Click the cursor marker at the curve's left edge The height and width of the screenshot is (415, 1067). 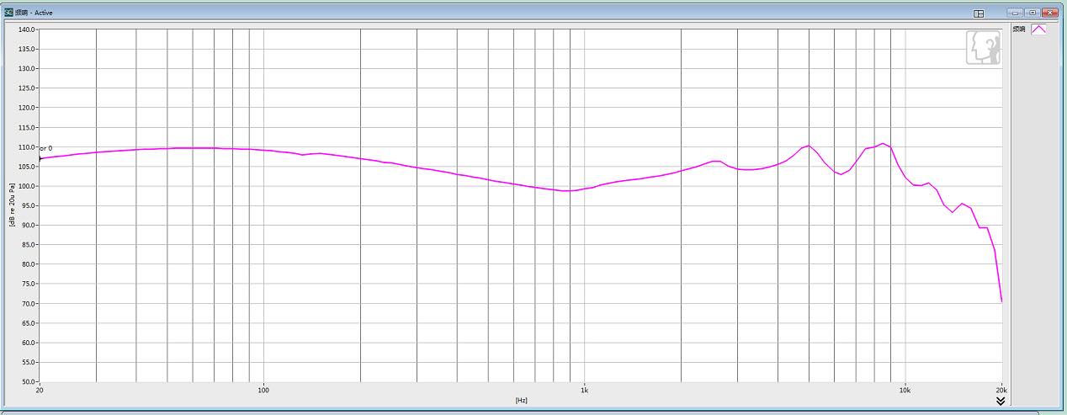click(40, 158)
